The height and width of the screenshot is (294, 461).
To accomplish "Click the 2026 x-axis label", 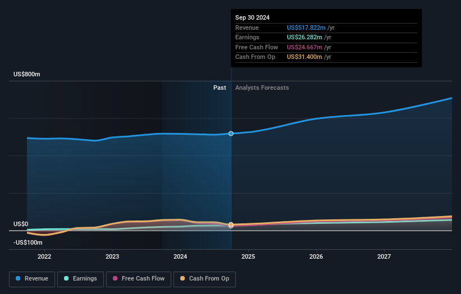I will point(316,256).
